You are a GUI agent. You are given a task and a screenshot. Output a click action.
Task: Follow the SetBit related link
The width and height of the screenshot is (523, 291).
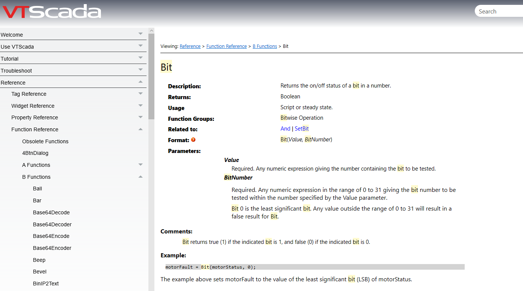pos(302,129)
